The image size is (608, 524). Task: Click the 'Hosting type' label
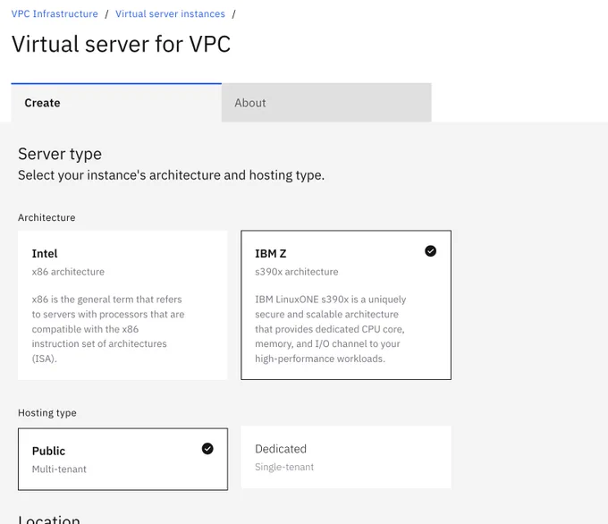coord(46,413)
